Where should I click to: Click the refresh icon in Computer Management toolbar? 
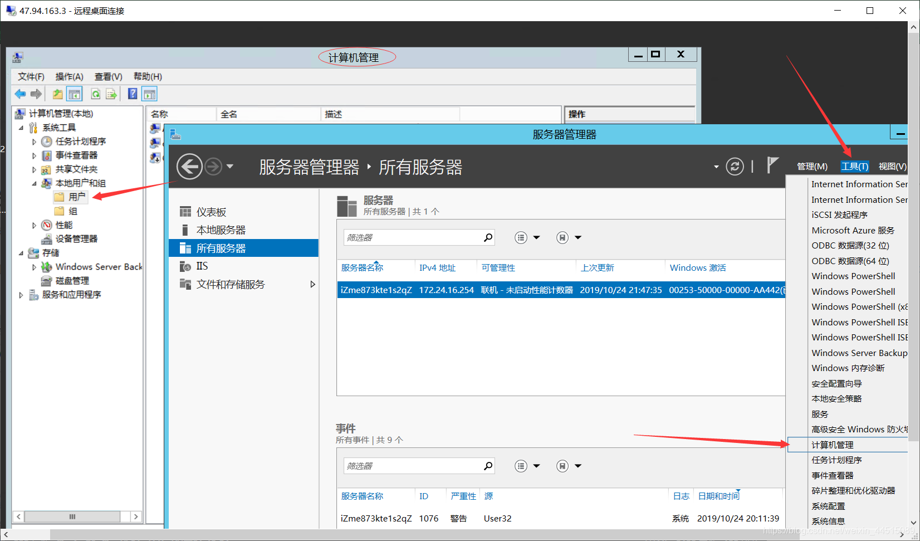click(96, 94)
